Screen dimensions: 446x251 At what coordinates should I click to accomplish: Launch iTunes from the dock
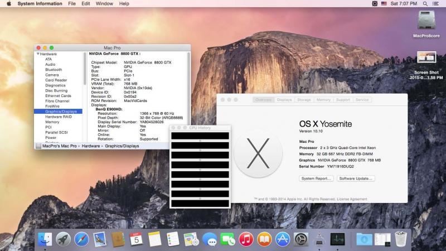[246, 240]
